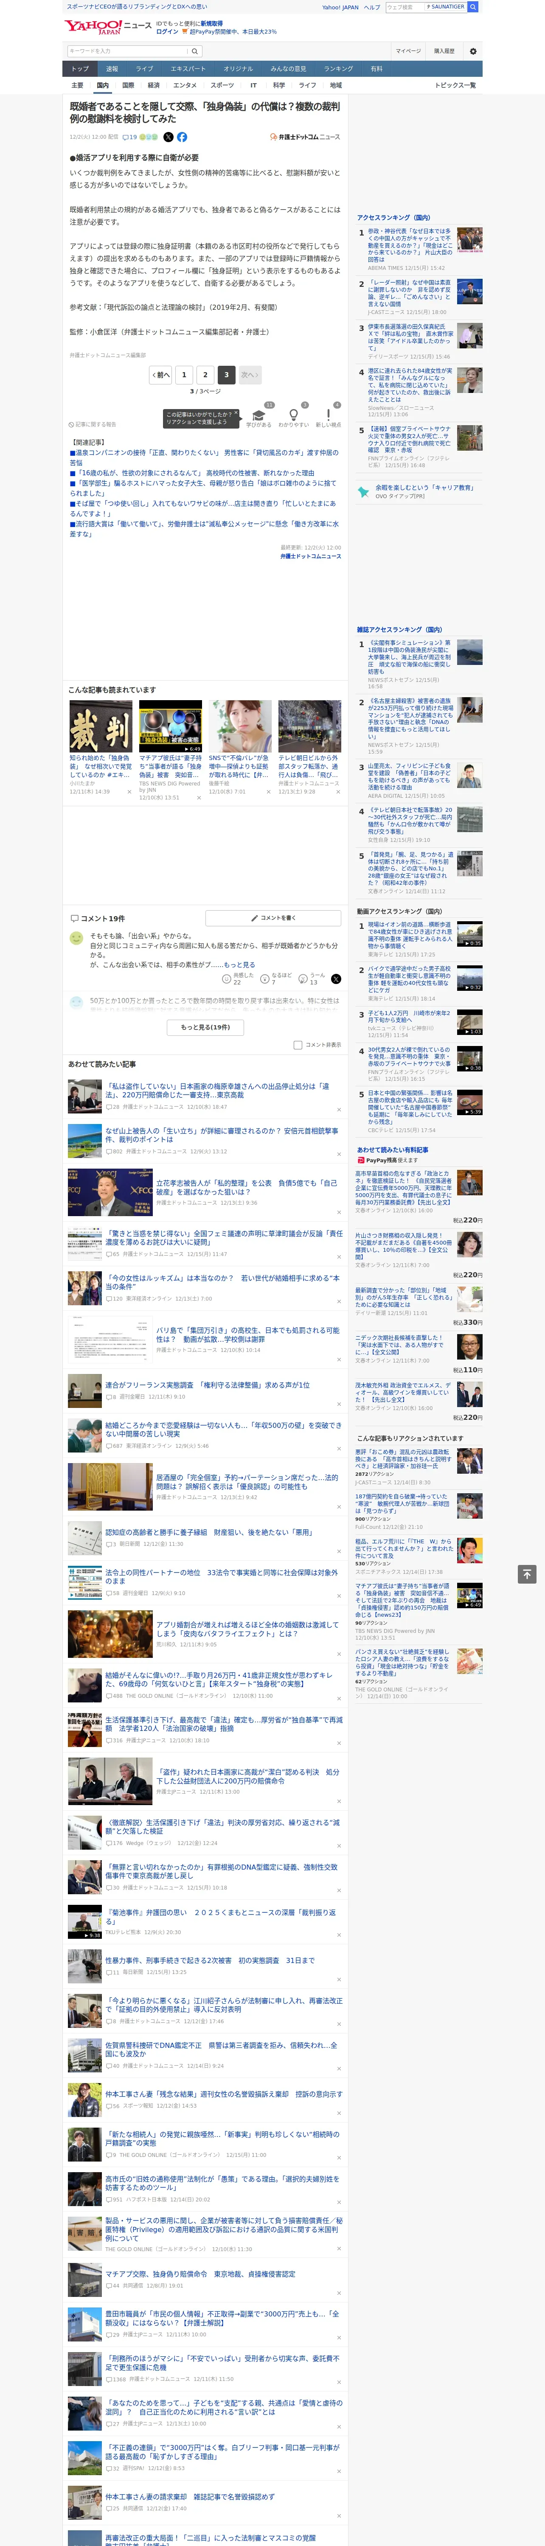Dismiss the 知られ始めた独身偽装 recommended card
This screenshot has height=2546, width=545.
[129, 792]
